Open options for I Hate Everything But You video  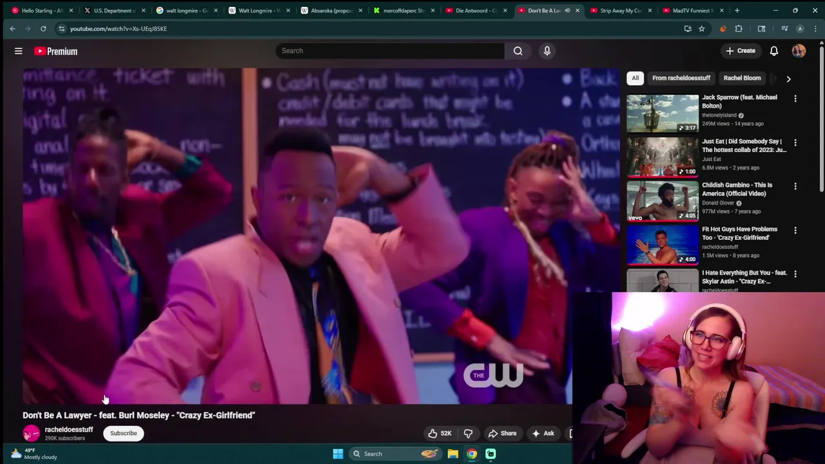pyautogui.click(x=795, y=274)
